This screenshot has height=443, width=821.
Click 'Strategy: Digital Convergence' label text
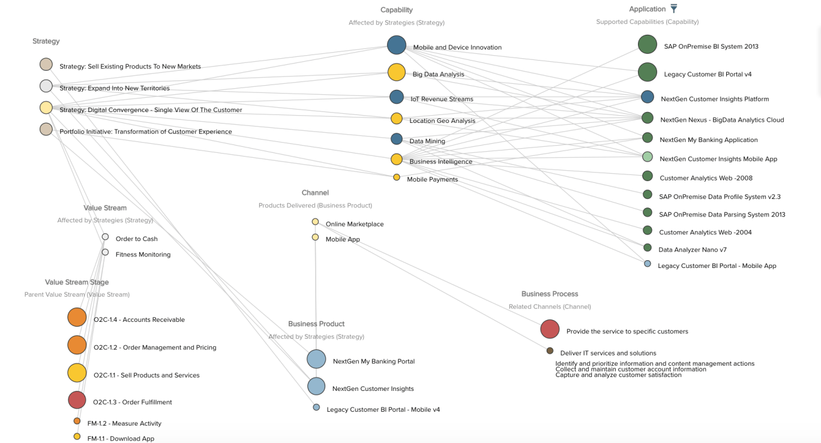151,110
